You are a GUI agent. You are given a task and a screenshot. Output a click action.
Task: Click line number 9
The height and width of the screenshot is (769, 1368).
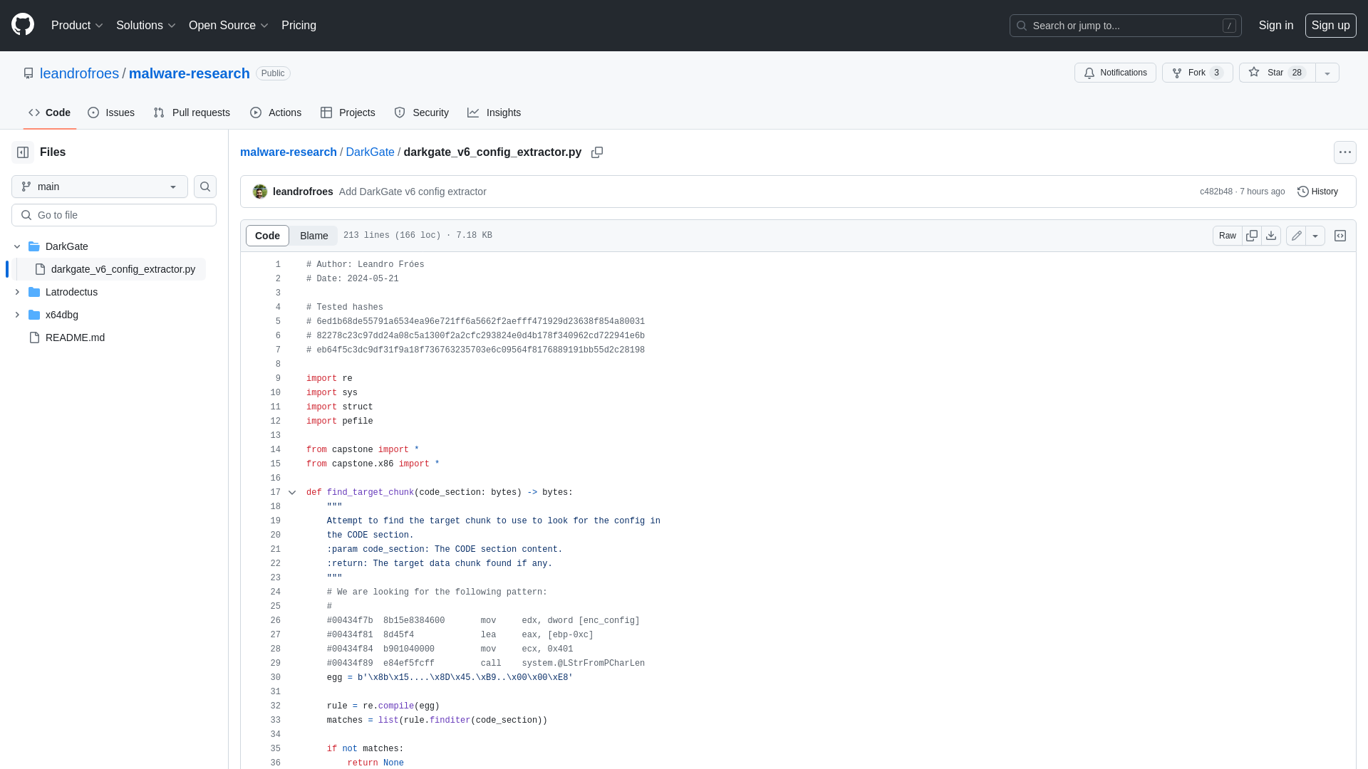coord(278,379)
